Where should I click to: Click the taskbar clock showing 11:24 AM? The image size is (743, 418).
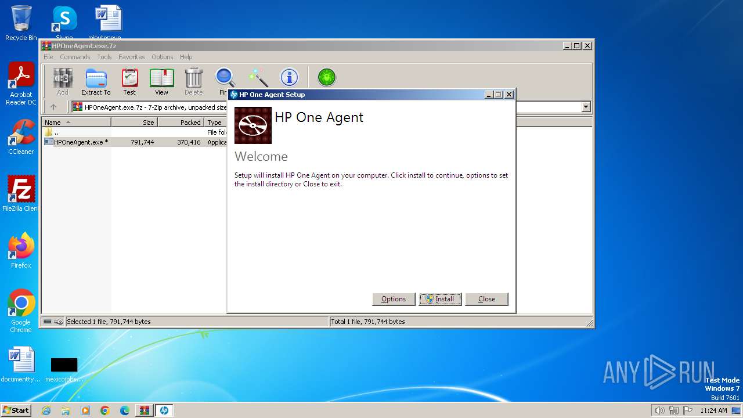[x=713, y=410]
